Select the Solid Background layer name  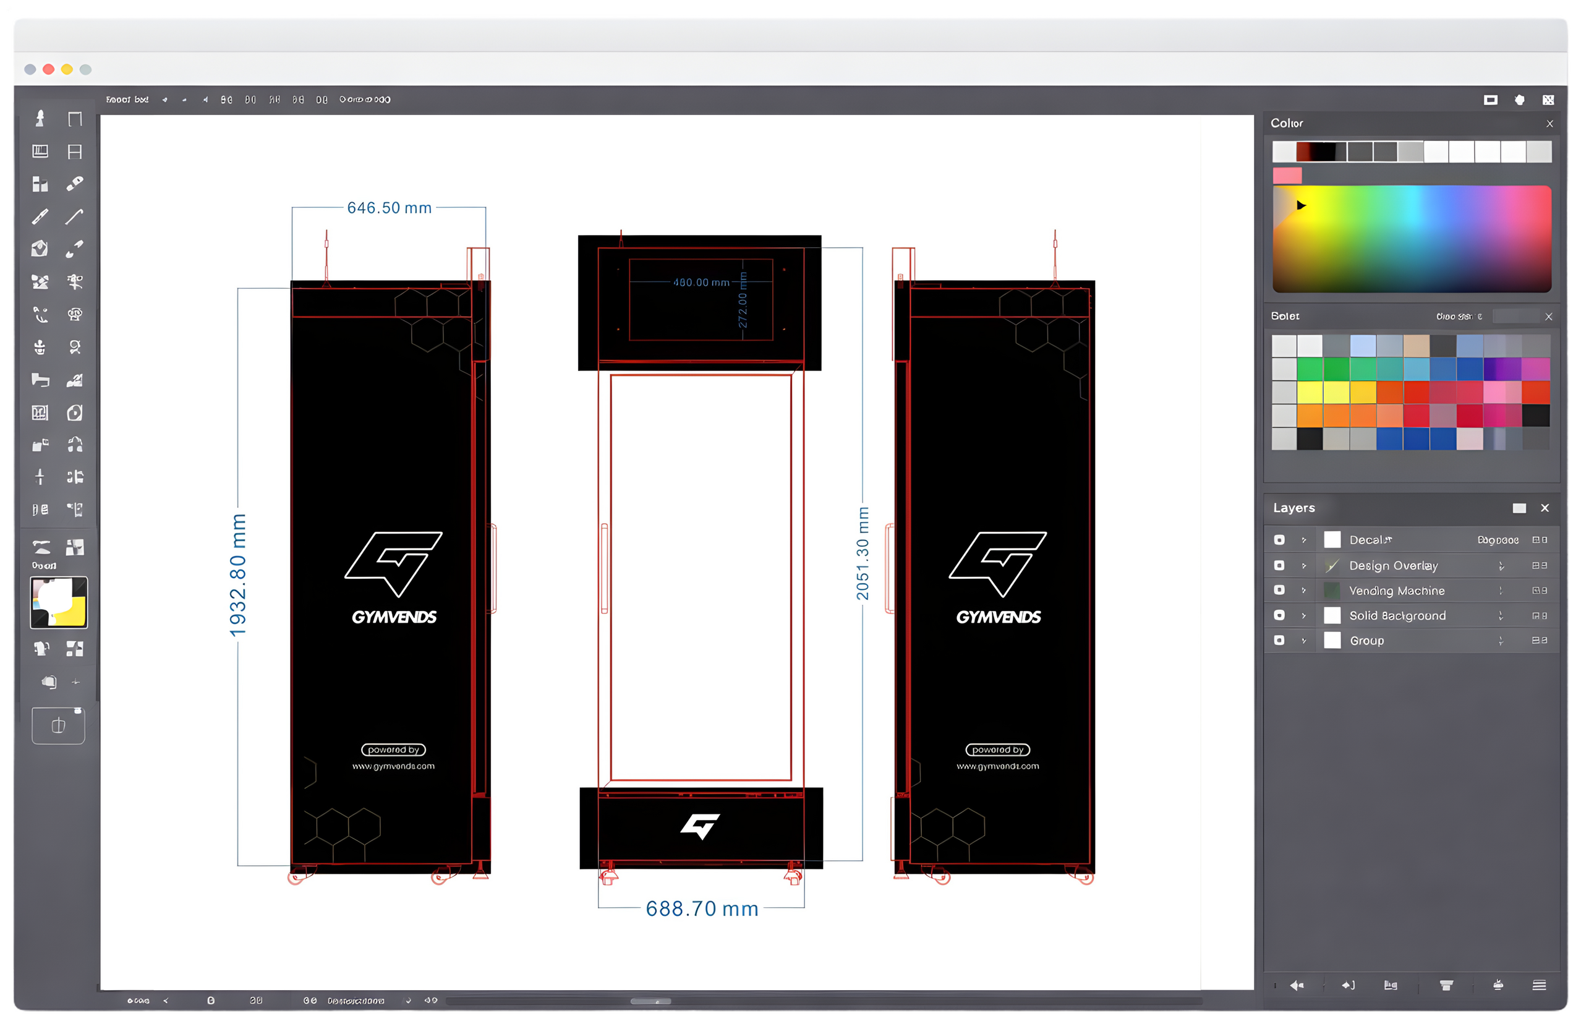[1397, 615]
